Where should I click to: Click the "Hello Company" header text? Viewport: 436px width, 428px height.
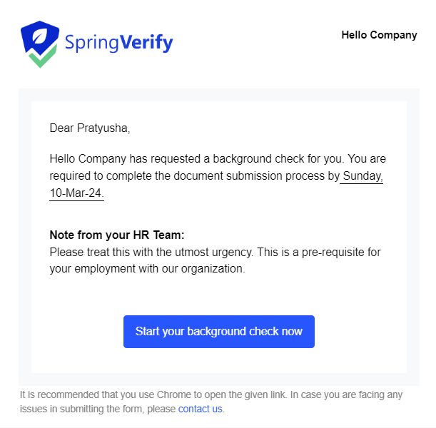pyautogui.click(x=379, y=35)
